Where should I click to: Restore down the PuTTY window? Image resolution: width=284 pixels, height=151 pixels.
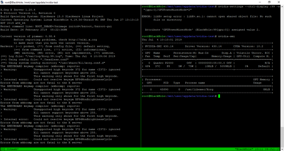pos(269,2)
